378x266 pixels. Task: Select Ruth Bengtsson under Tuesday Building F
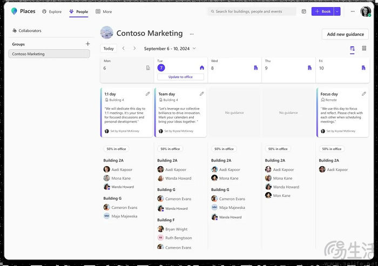pyautogui.click(x=175, y=237)
